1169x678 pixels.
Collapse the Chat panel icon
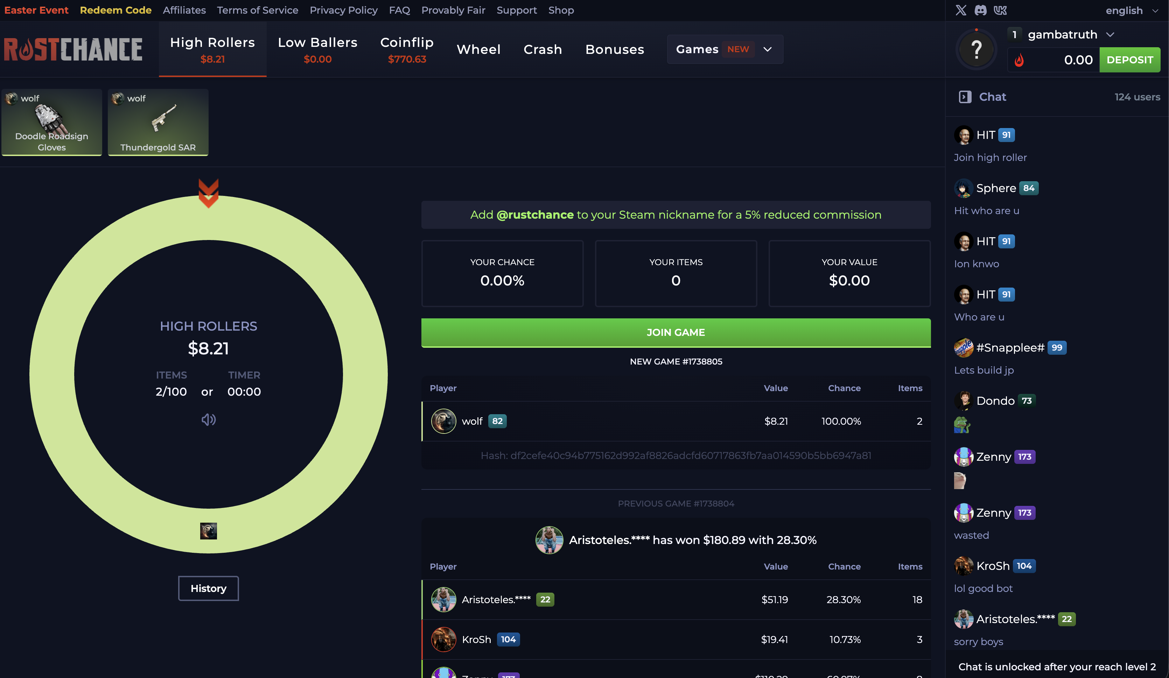tap(965, 97)
